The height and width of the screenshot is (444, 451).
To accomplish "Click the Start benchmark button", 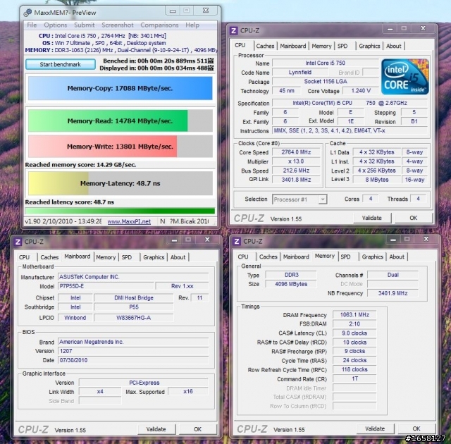I will [x=61, y=64].
